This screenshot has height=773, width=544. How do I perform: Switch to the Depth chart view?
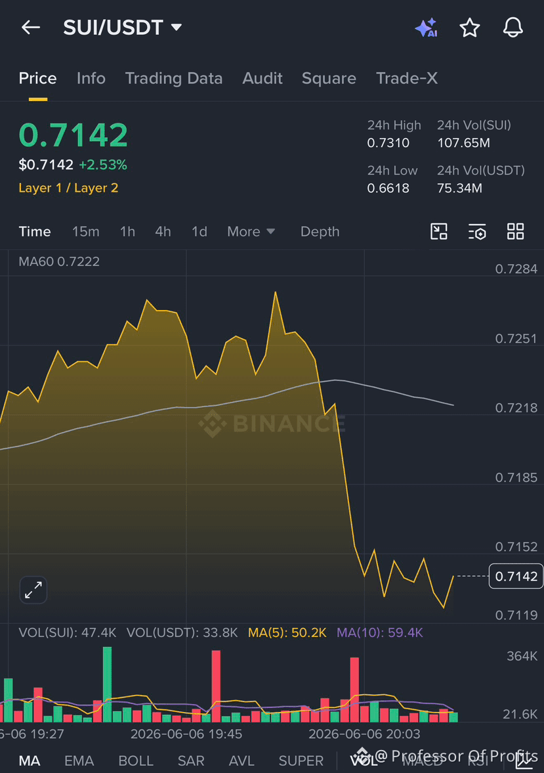[320, 232]
